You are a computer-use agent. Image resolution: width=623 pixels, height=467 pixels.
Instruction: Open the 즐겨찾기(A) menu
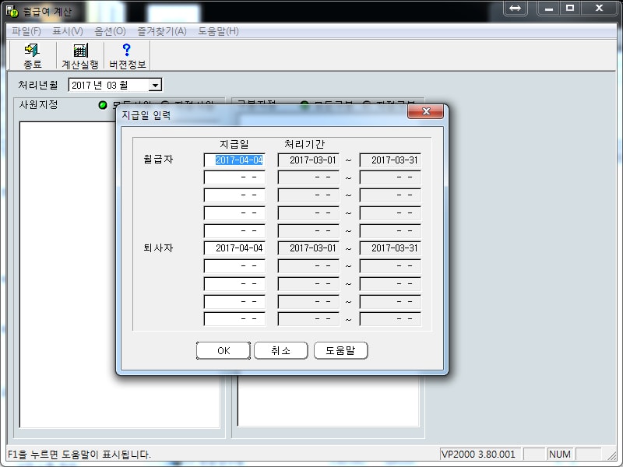(161, 31)
